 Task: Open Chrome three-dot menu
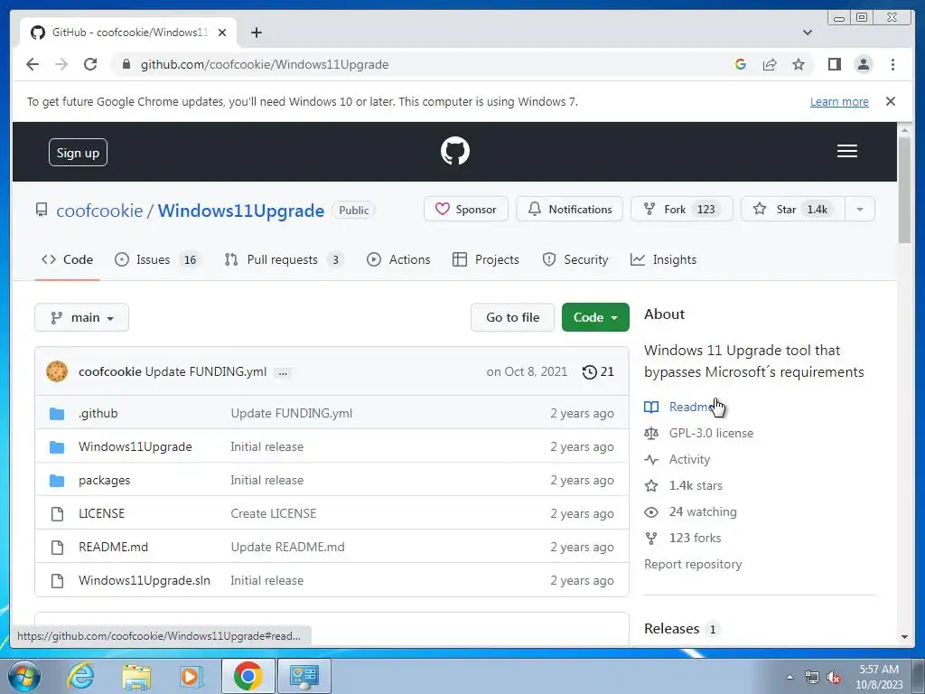click(892, 64)
